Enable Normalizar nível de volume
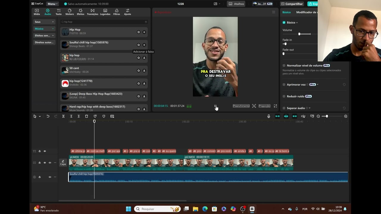381x214 pixels. (284, 65)
